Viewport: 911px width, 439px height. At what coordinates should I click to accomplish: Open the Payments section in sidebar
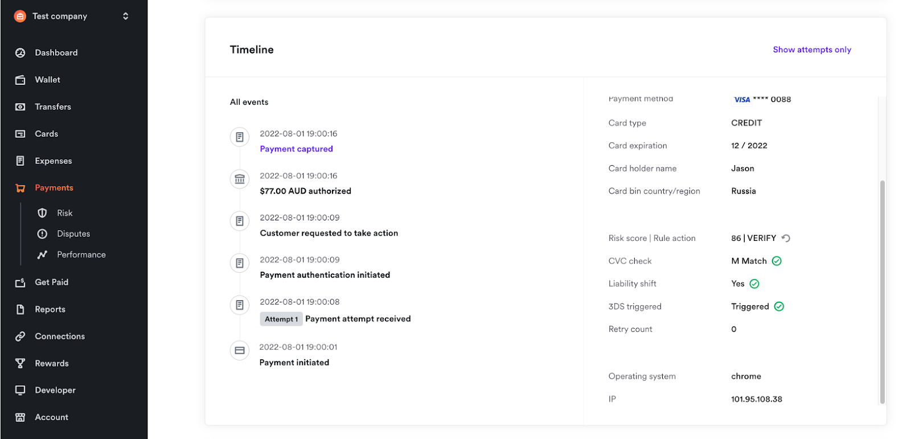54,188
